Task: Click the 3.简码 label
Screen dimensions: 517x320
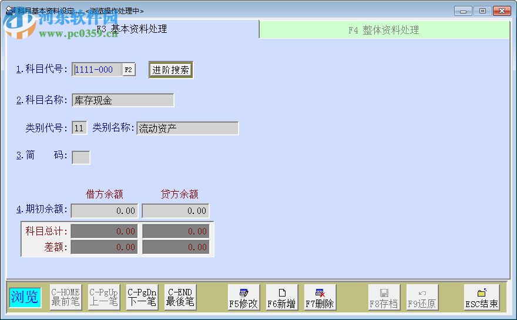Action: coord(42,155)
